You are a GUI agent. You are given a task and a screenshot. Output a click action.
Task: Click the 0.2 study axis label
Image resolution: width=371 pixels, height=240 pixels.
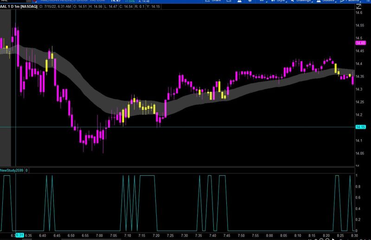pyautogui.click(x=358, y=220)
